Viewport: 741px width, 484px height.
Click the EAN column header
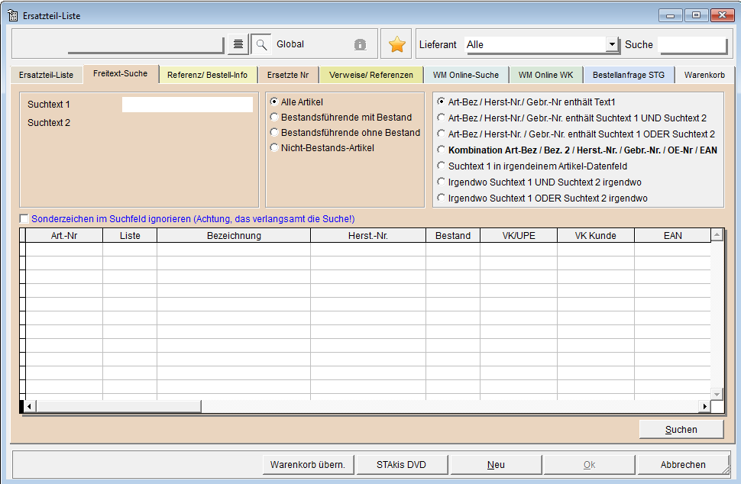click(672, 236)
